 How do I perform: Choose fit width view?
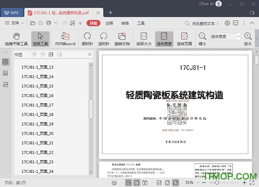point(164,39)
